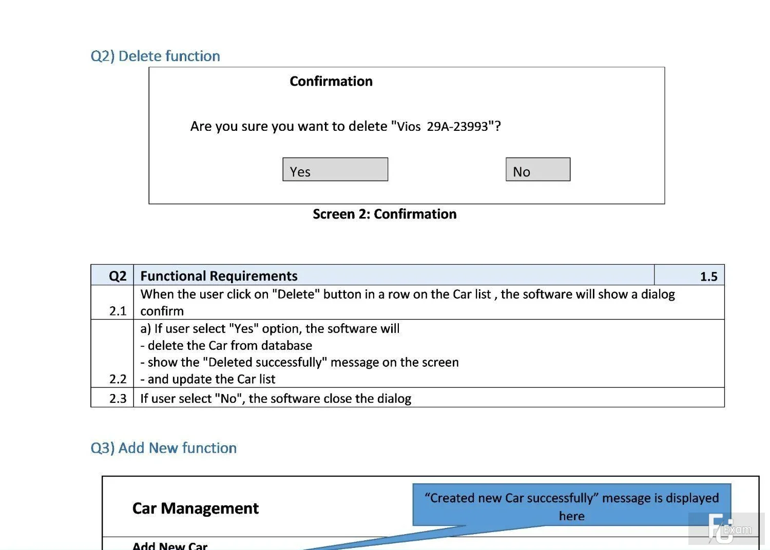Click the "1.5" score cell
The width and height of the screenshot is (770, 550).
(689, 276)
